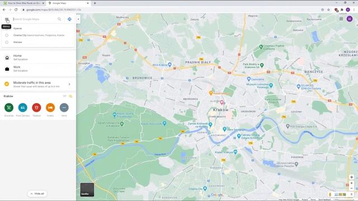Search nearby Groceries

click(x=9, y=108)
